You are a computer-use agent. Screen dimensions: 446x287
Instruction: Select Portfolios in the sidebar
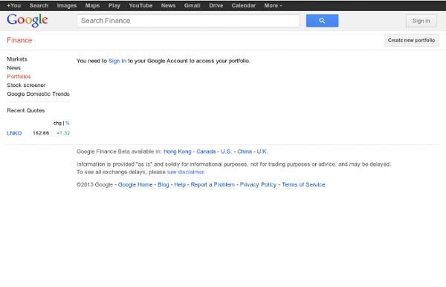tap(19, 77)
